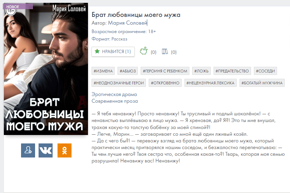Image resolution: width=290 pixels, height=193 pixels.
Task: Open the Современная проза genre link
Action: pos(115,101)
